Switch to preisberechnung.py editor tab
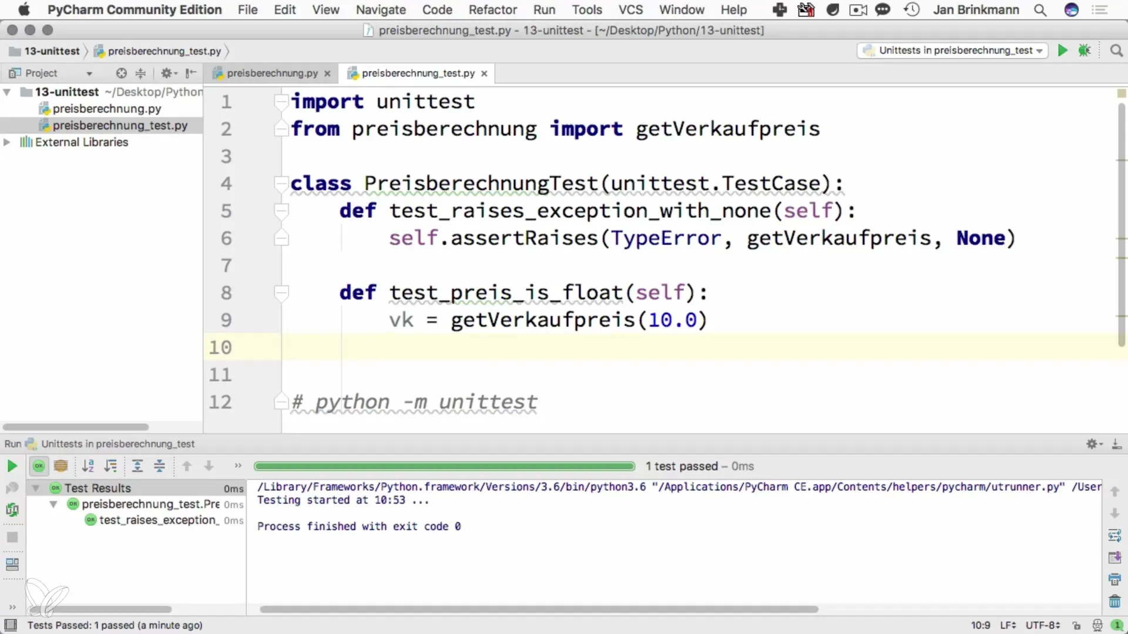 pos(272,73)
